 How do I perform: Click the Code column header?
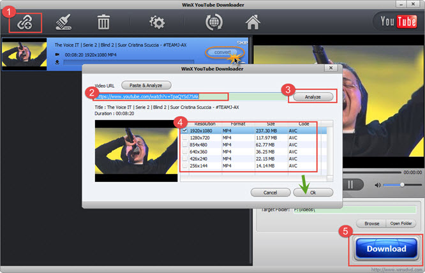click(304, 124)
